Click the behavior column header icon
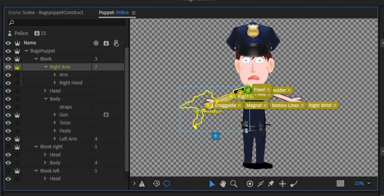 click(x=106, y=43)
